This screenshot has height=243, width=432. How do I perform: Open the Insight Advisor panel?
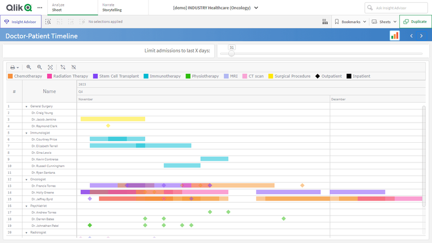[x=21, y=22]
